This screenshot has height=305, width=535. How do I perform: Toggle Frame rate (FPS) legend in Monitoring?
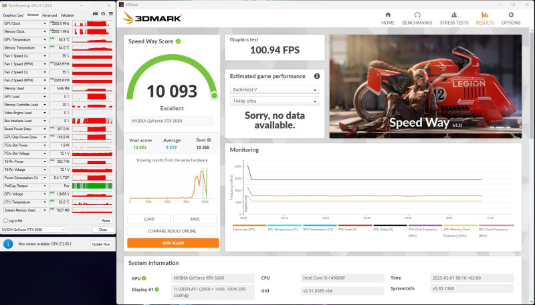coord(249,228)
